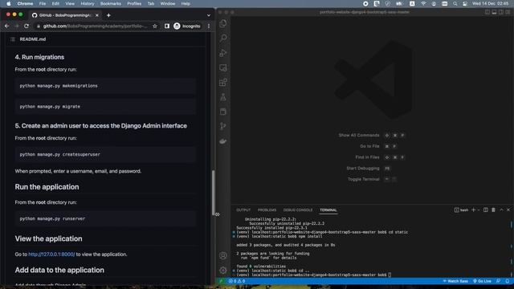Screen dimensions: 514x289
Task: Click Go Live in the status bar
Action: [x=482, y=281]
